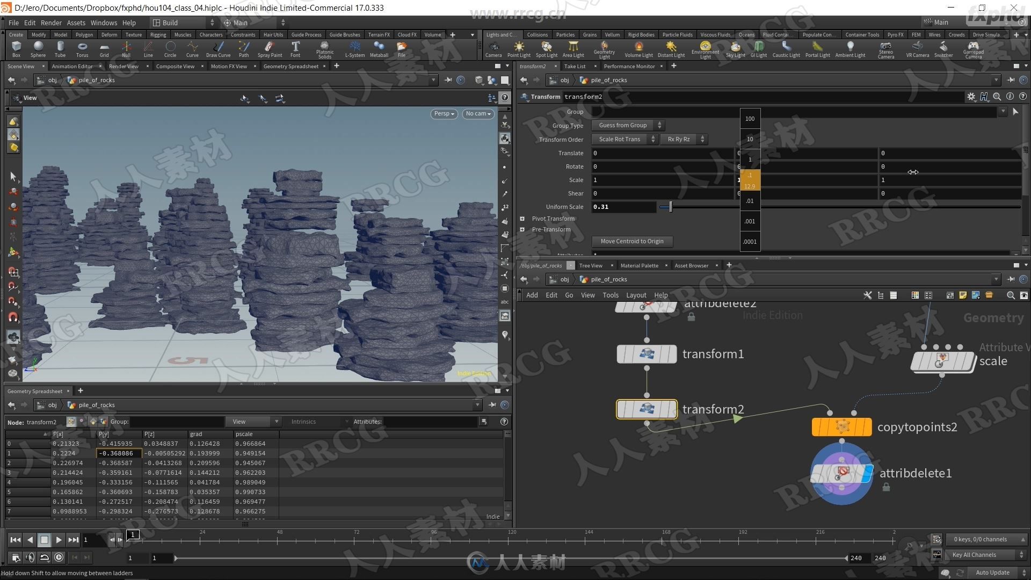Click the Gamepad Camera shelf tool
Screen dimensions: 1031x580
point(973,50)
